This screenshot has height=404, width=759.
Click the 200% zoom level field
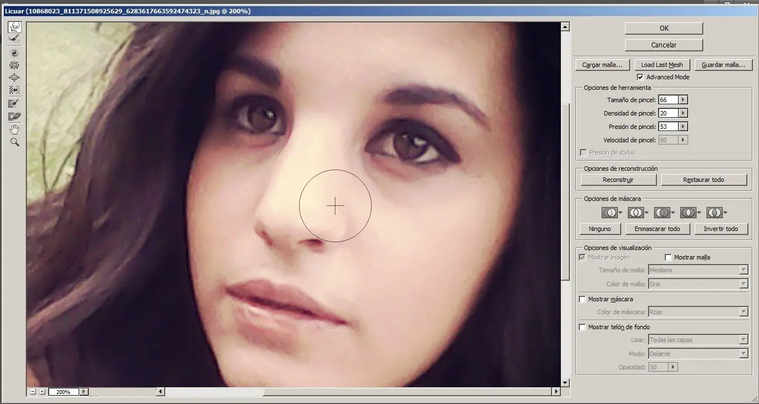pos(64,392)
